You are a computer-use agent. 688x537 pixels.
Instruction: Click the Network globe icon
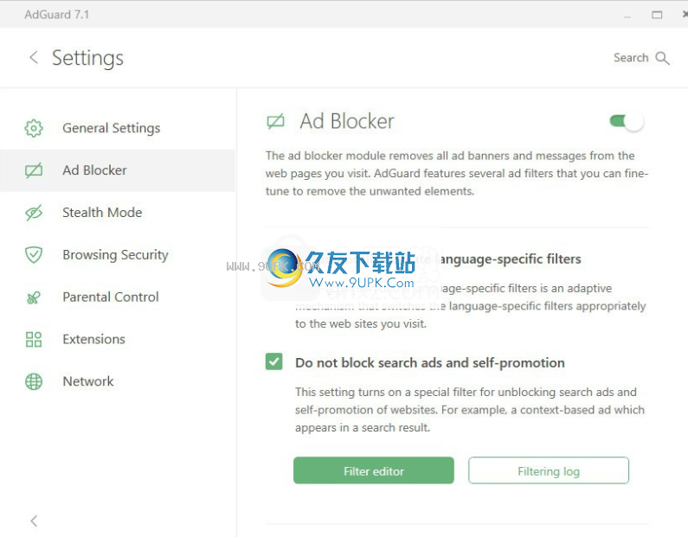tap(34, 382)
